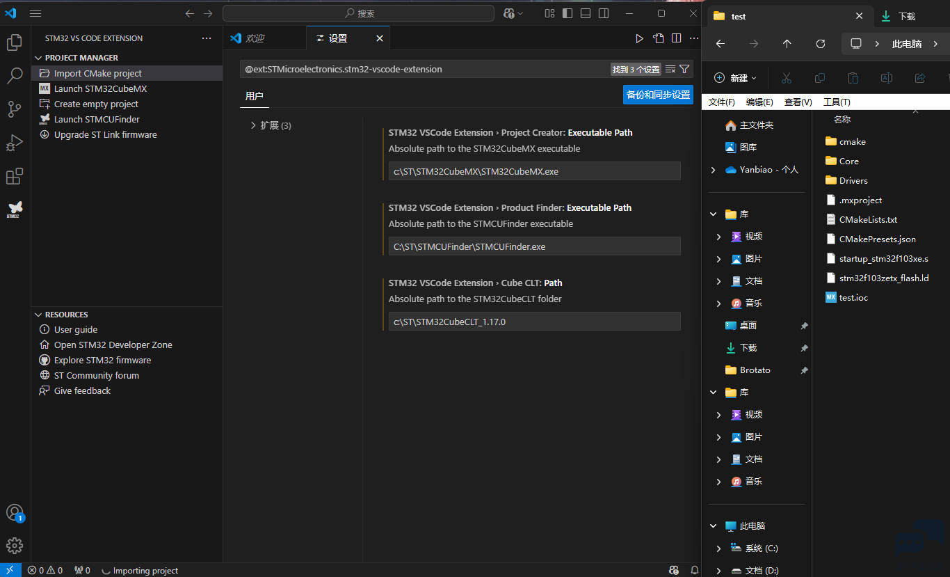Viewport: 950px width, 577px height.
Task: Expand the 文档 (D:) drive node
Action: (x=718, y=571)
